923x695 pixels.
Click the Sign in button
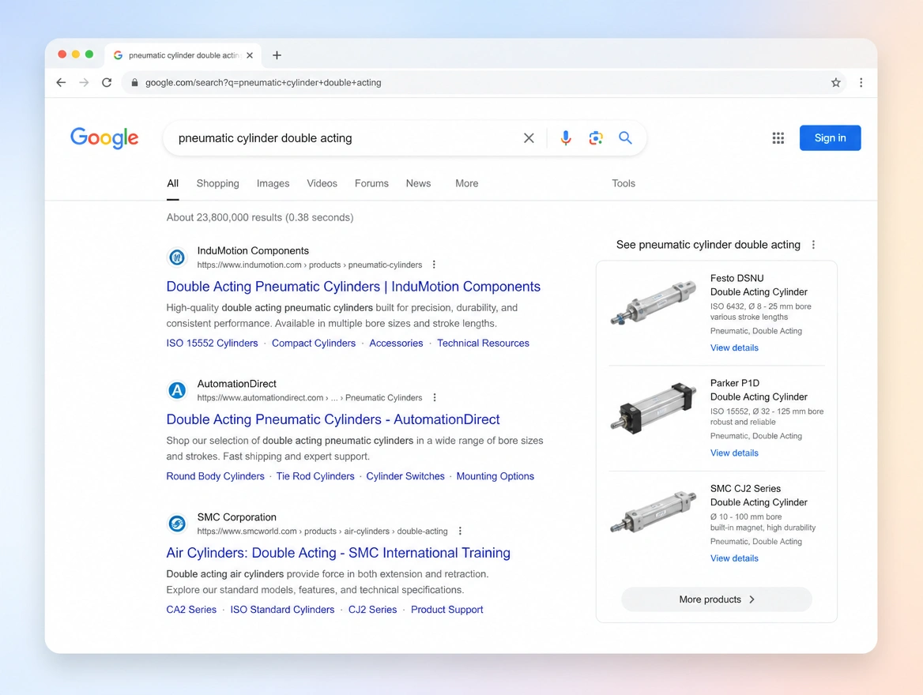830,137
